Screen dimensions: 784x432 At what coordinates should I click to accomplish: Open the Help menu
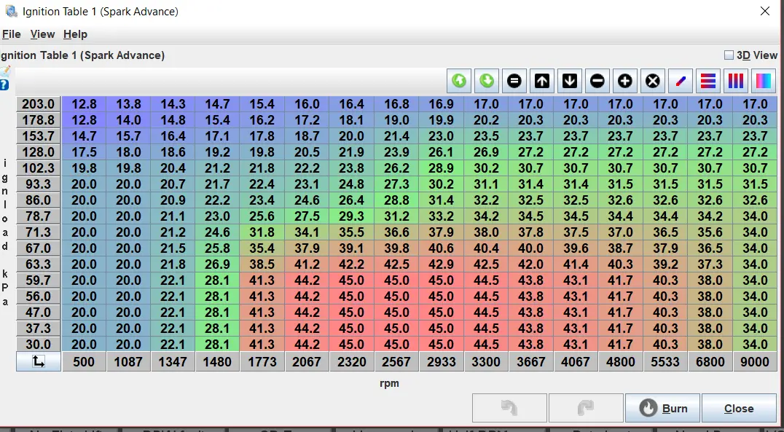76,34
